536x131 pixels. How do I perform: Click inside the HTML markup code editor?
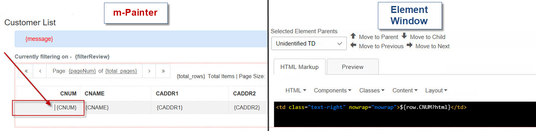(x=405, y=114)
